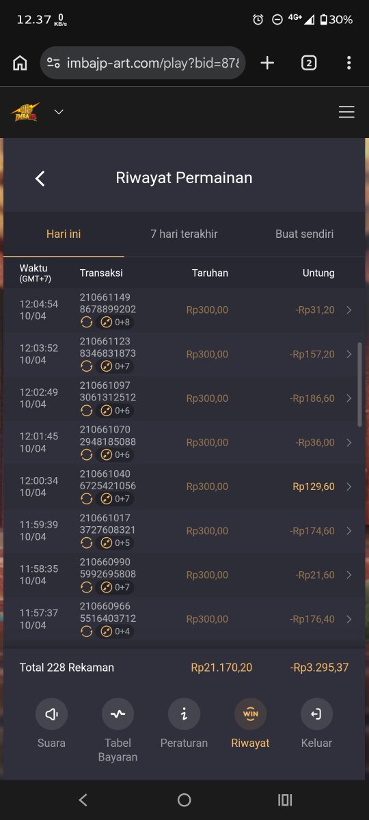The height and width of the screenshot is (820, 369).
Task: Tap the Keluar exit icon
Action: [x=316, y=714]
